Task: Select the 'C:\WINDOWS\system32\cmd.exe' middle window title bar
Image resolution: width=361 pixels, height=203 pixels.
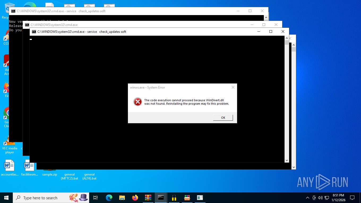Action: point(152,25)
